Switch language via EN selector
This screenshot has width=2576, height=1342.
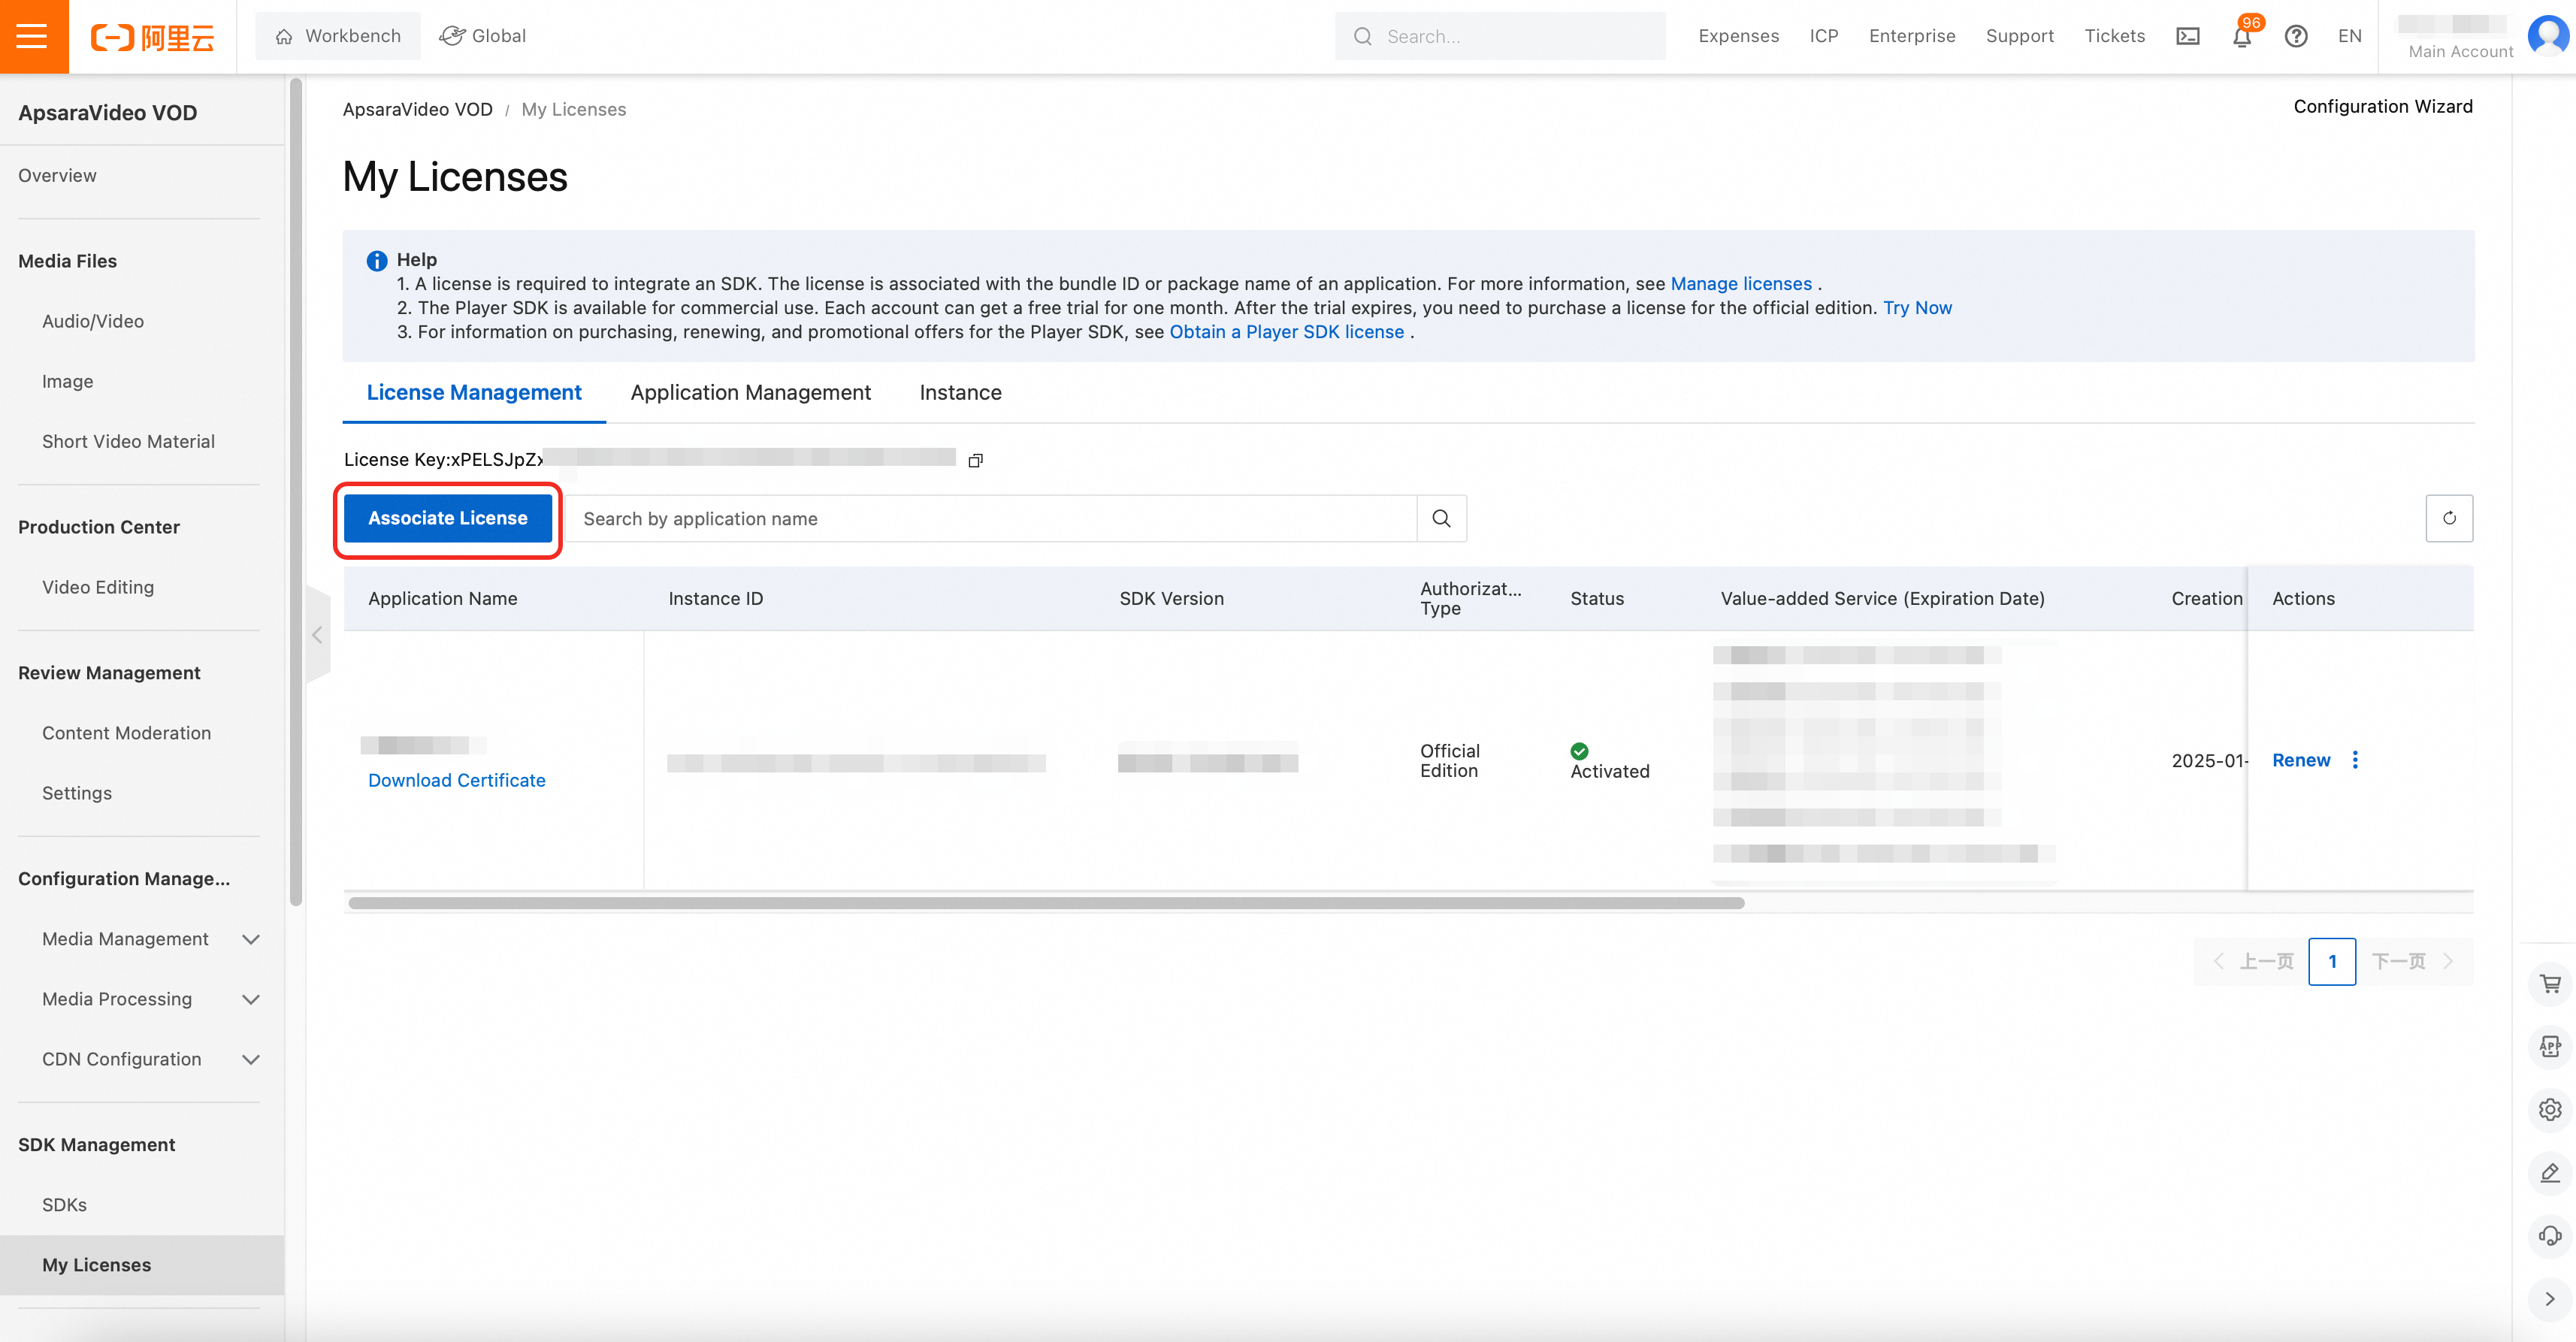(x=2349, y=36)
